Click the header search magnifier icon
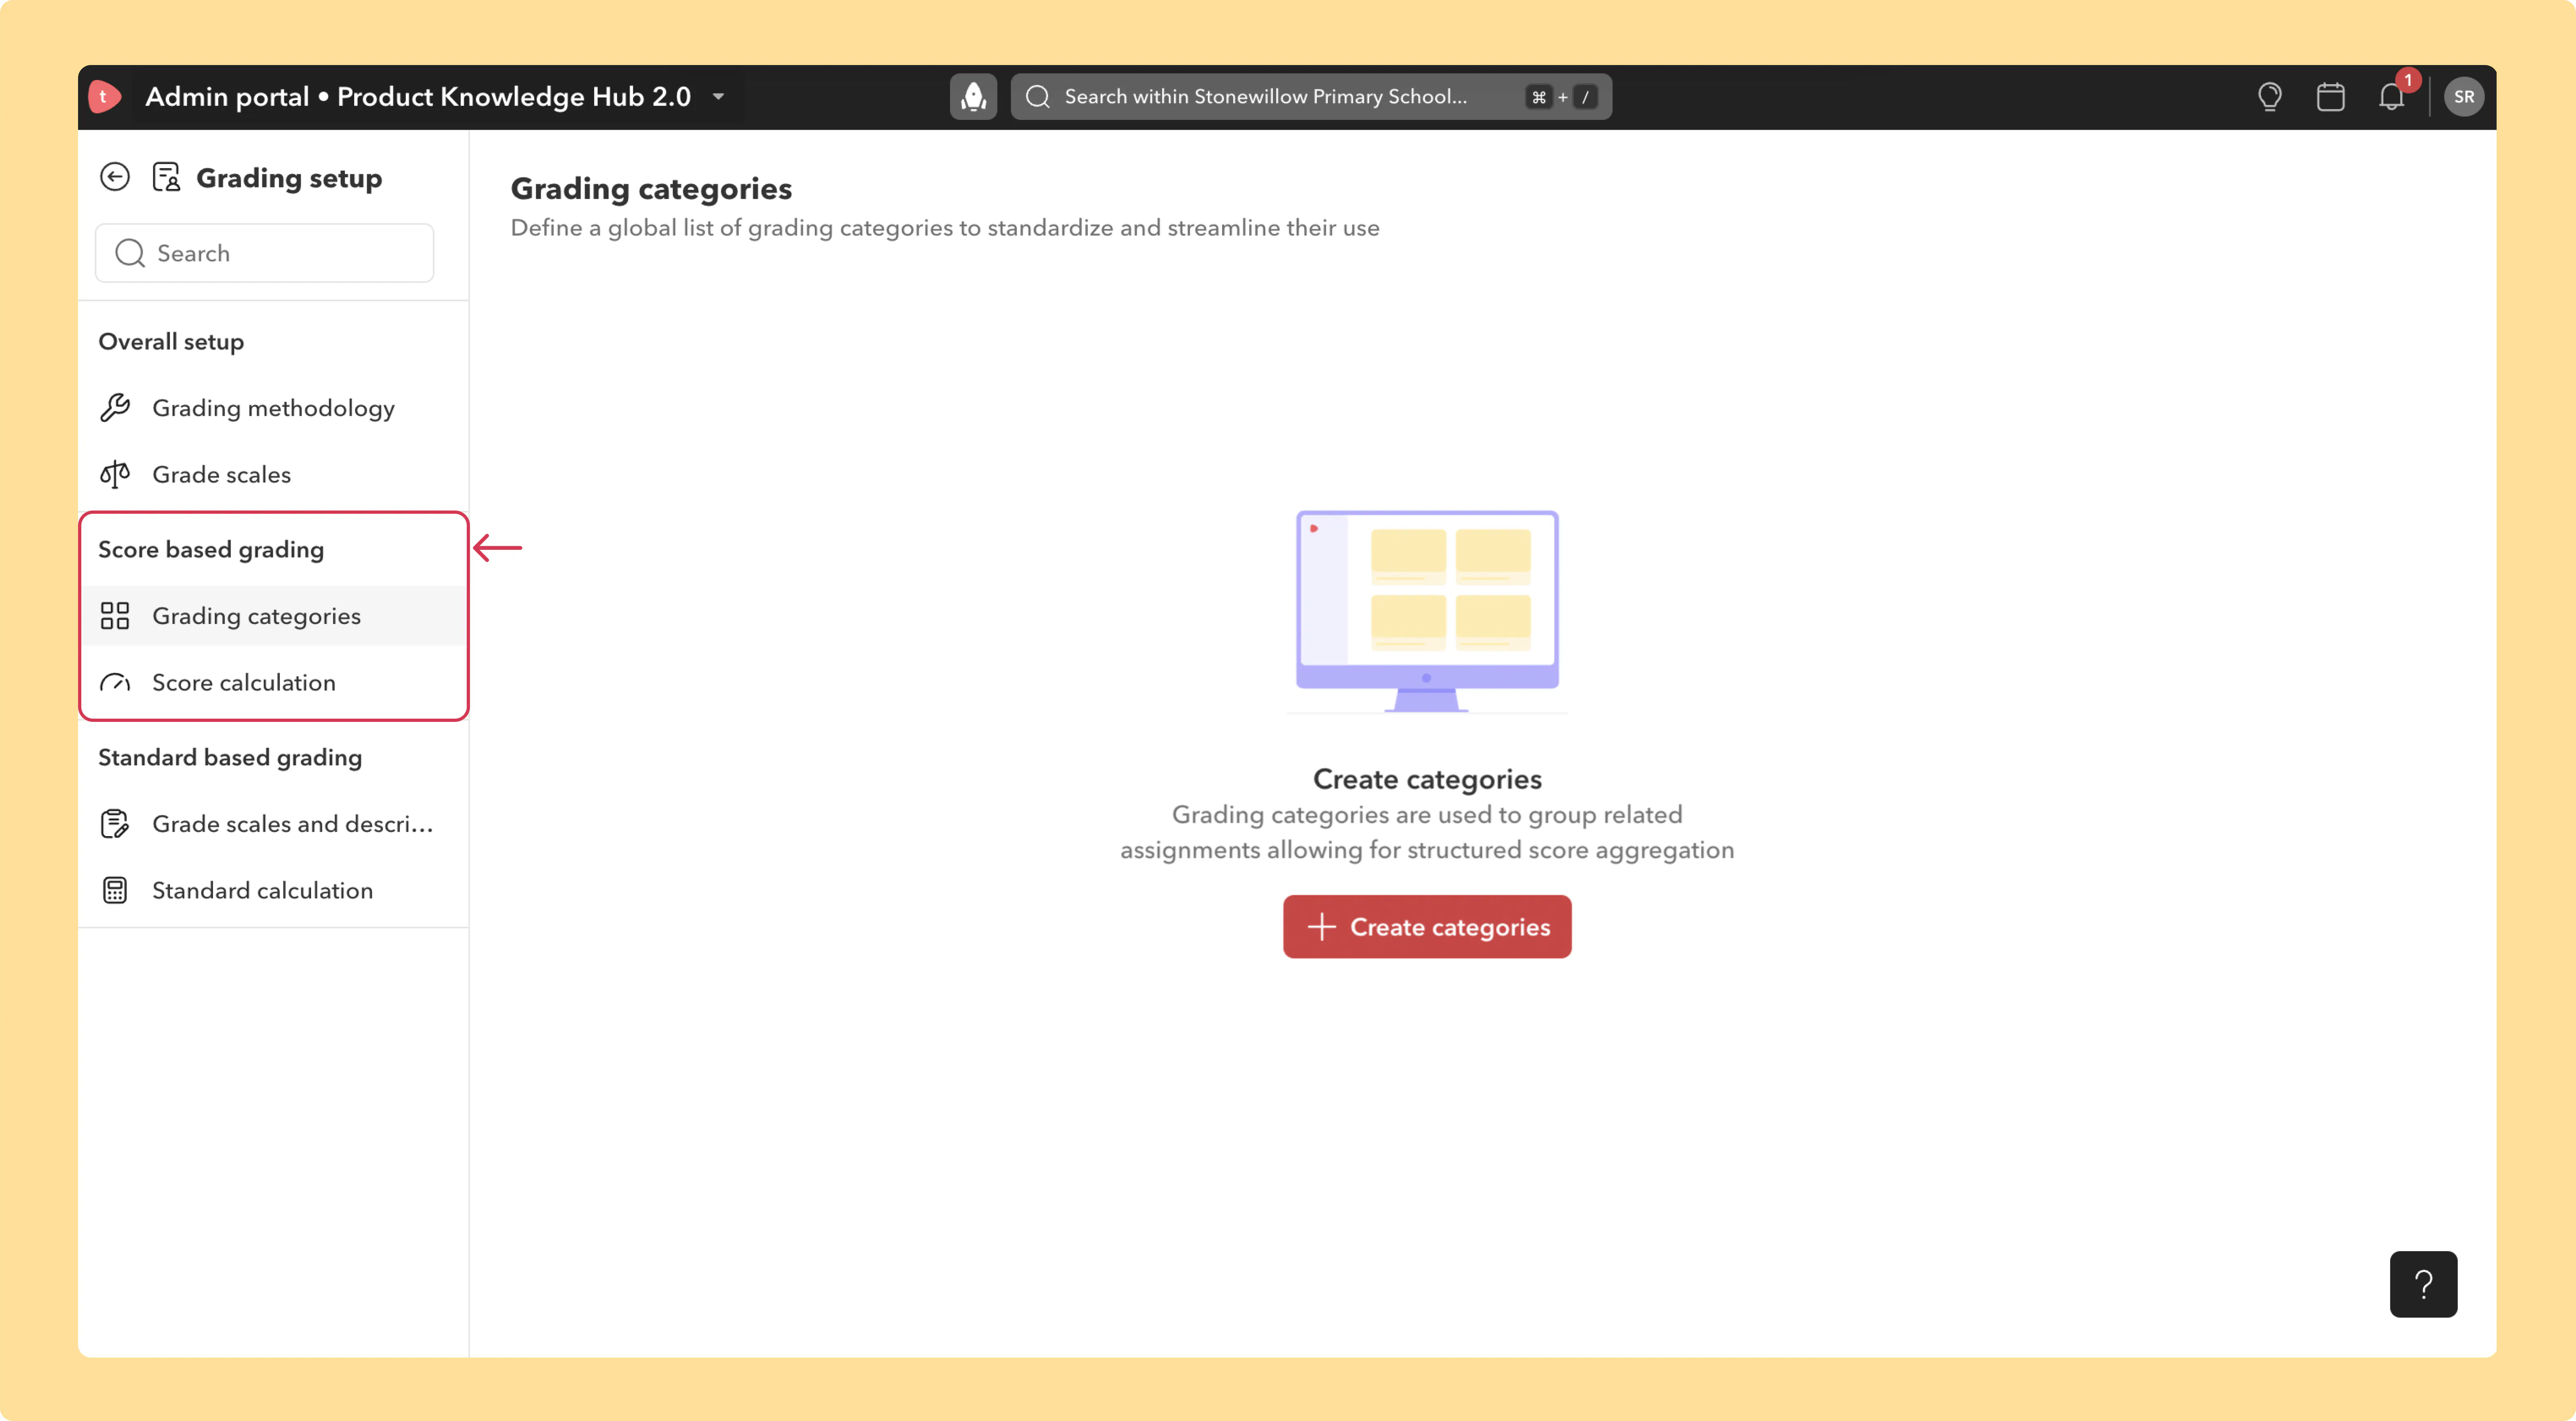This screenshot has height=1421, width=2576. pos(1038,97)
